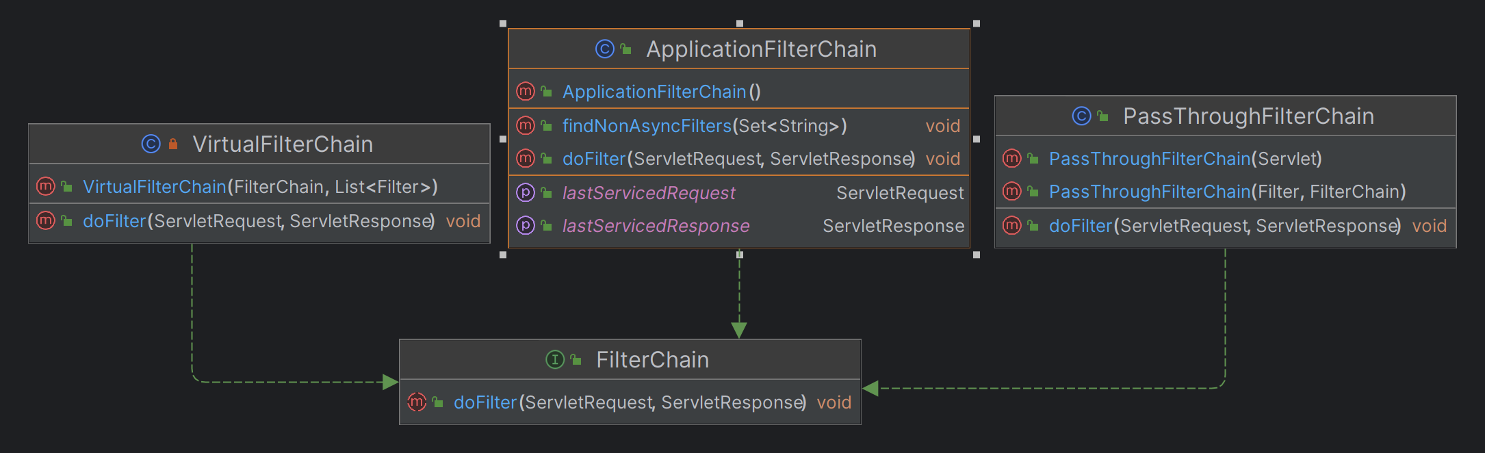Click the method icon beside findNonAsyncFilters

coord(525,125)
